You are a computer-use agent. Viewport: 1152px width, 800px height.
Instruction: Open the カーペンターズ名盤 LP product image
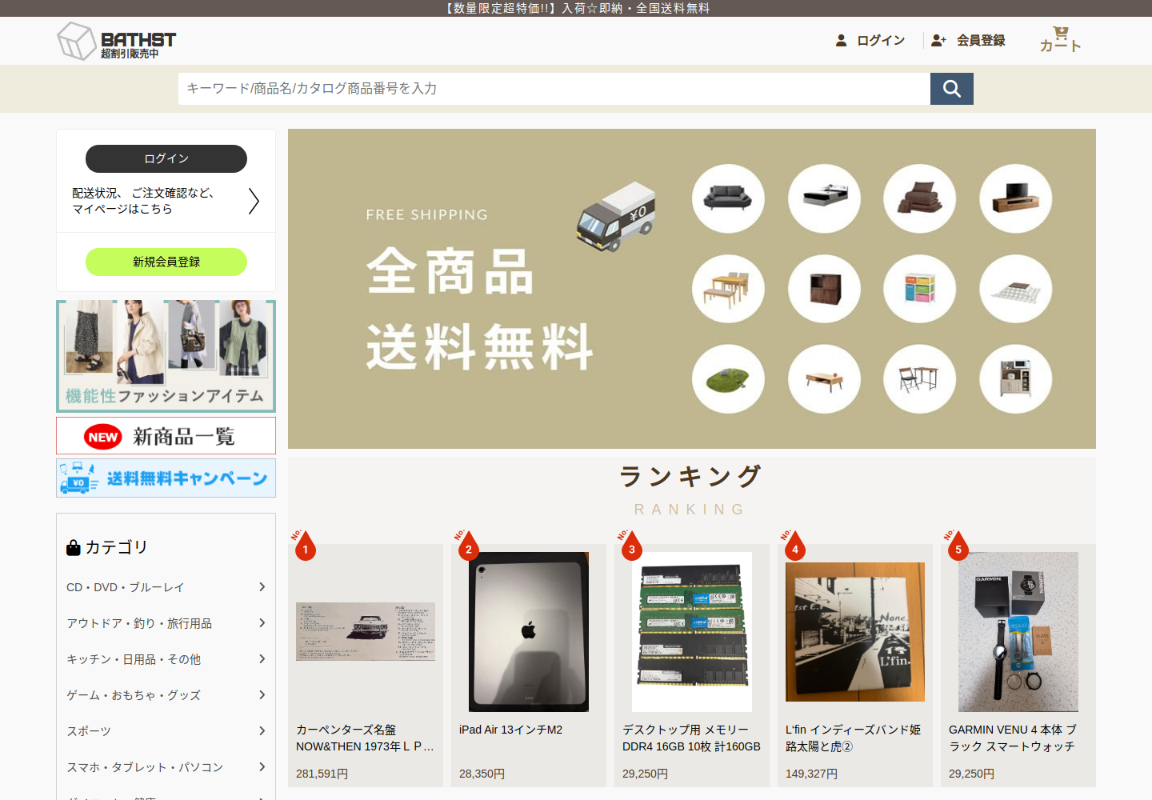coord(366,631)
